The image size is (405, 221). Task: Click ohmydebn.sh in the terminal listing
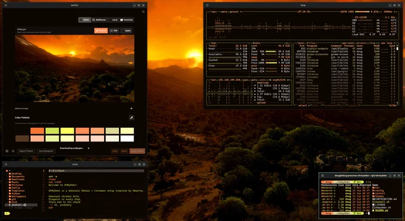382,207
